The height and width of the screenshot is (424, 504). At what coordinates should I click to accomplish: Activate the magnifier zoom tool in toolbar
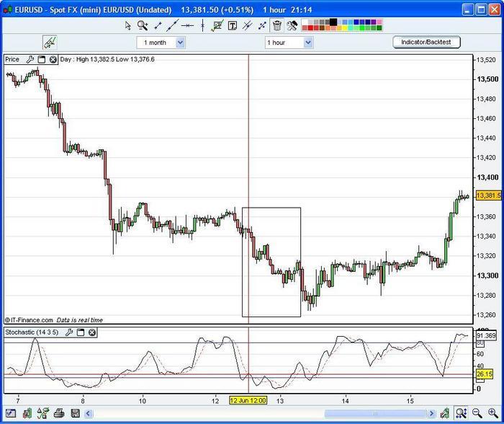(x=143, y=25)
